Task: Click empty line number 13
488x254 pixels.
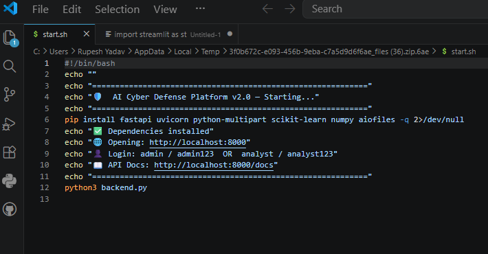Action: coord(45,199)
